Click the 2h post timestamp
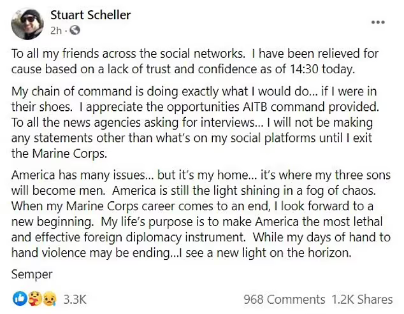This screenshot has width=404, height=314. (55, 30)
